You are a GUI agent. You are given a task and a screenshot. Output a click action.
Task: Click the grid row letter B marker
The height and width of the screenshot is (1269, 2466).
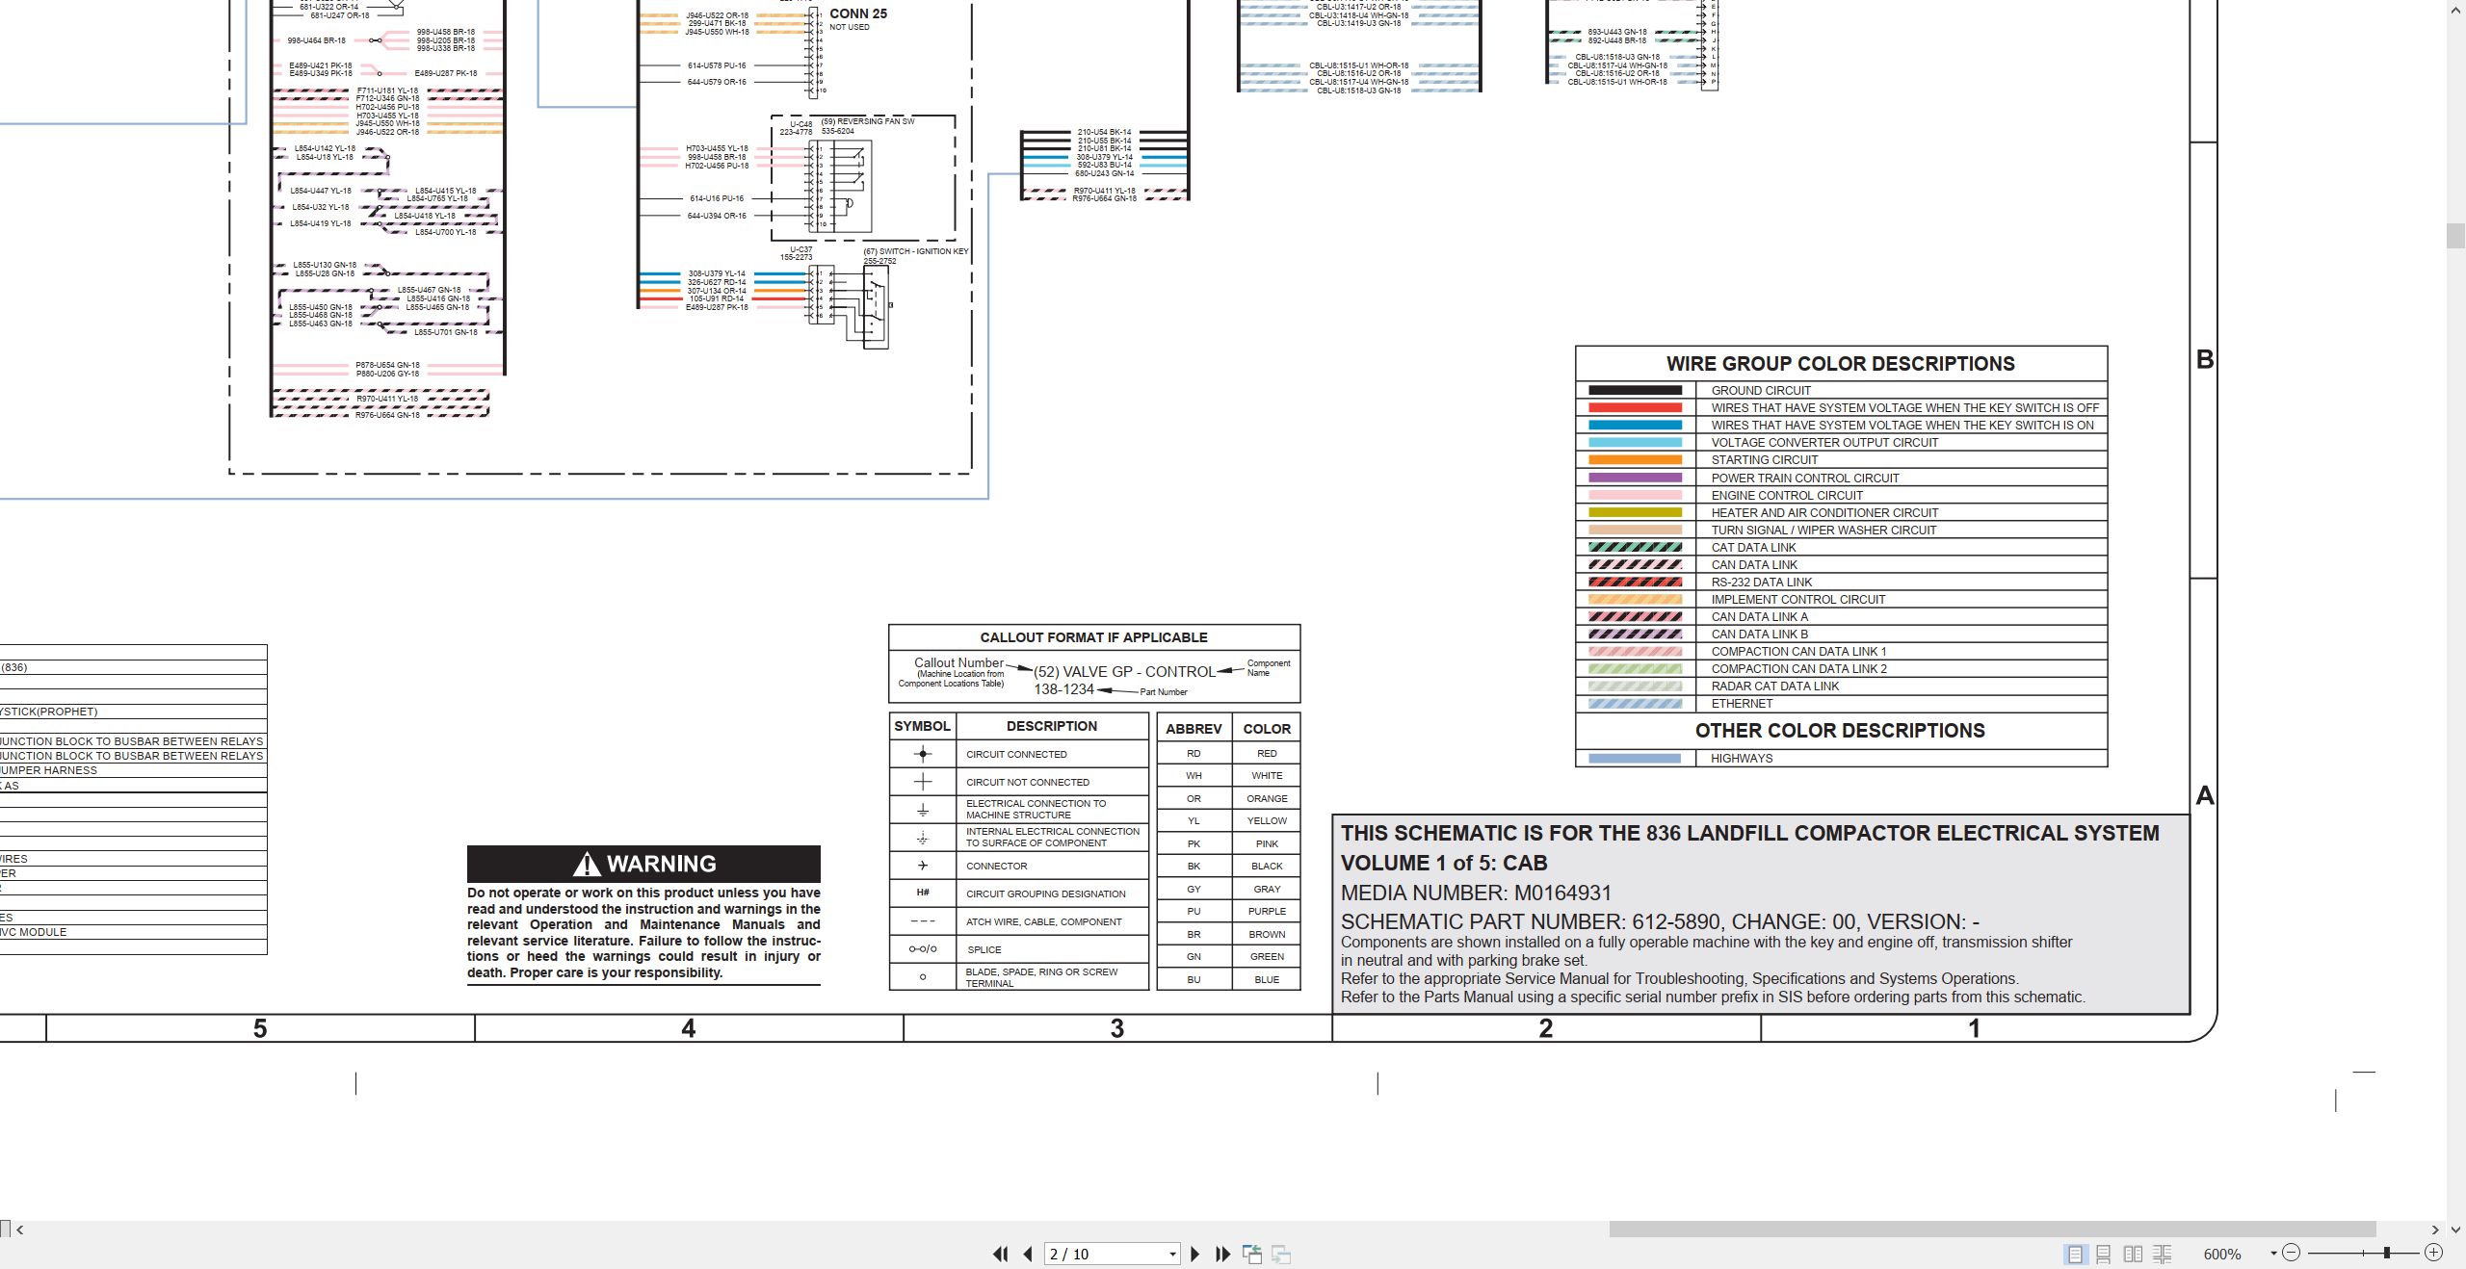[2204, 359]
